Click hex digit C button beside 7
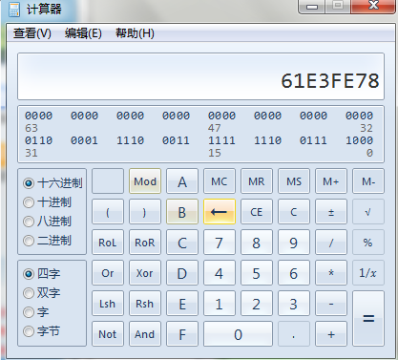398x360 pixels. click(182, 243)
